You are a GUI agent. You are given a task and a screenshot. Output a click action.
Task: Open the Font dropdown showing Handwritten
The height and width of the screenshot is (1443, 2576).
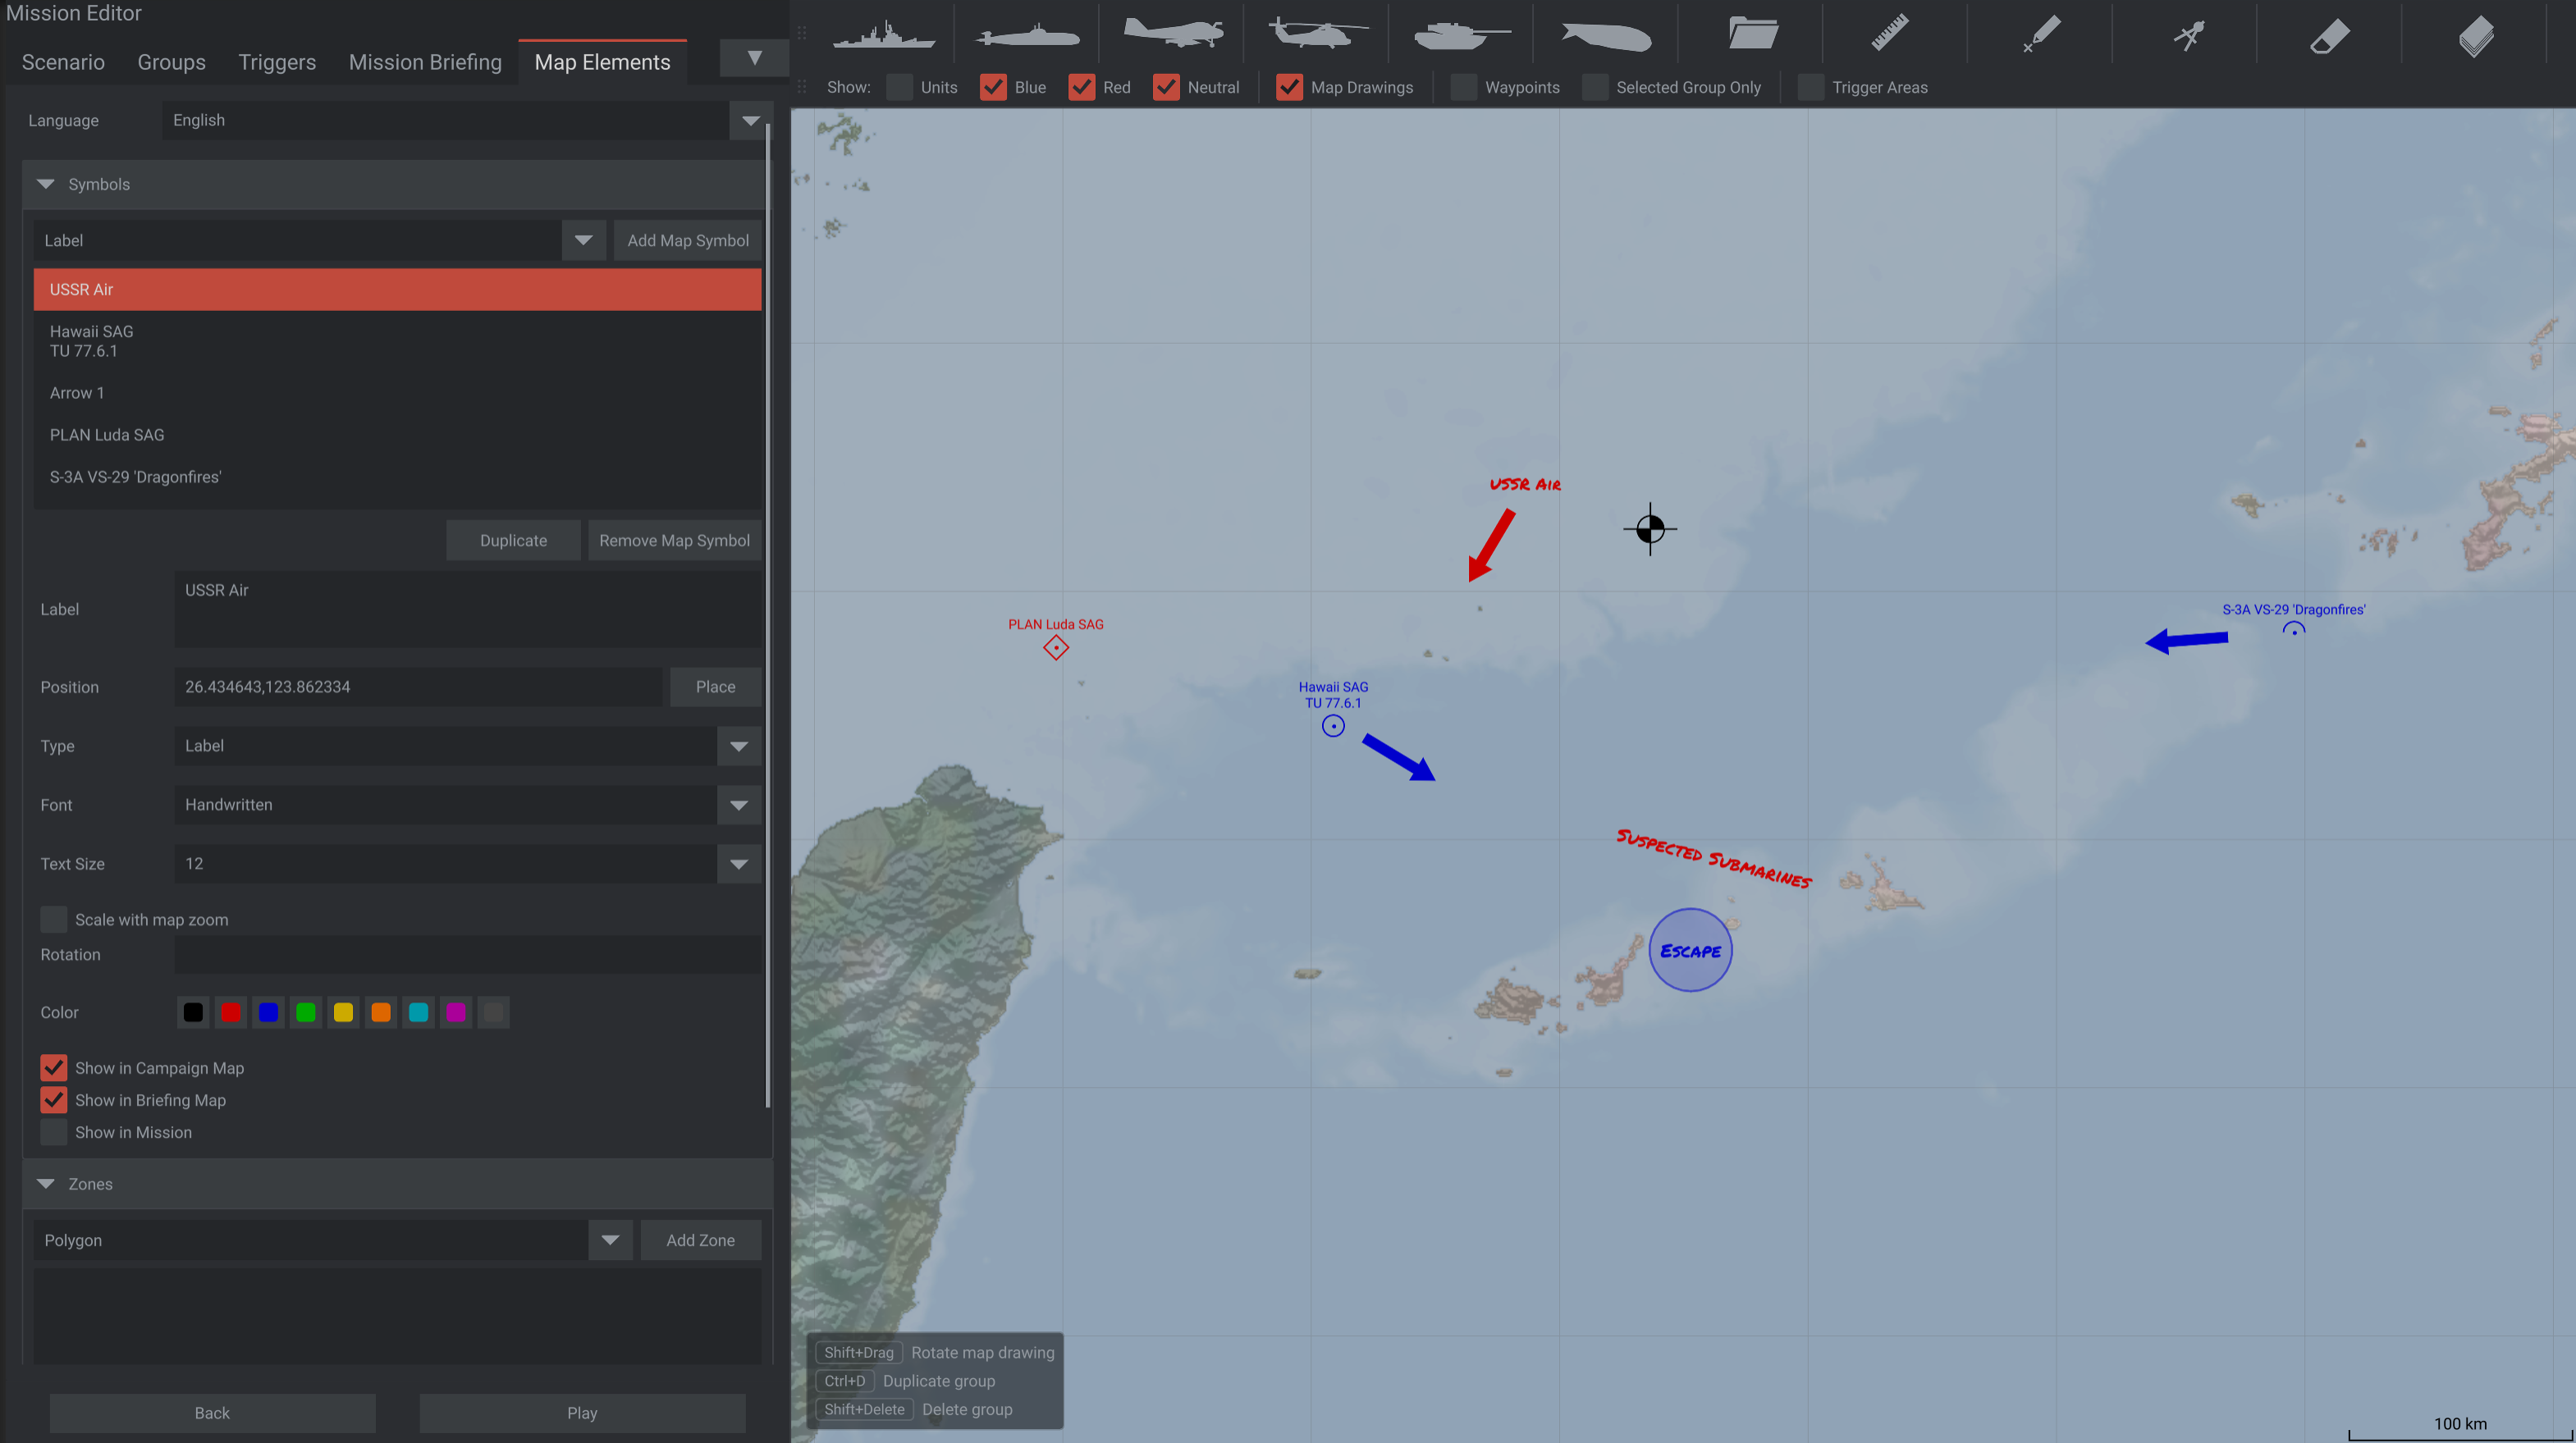click(467, 805)
